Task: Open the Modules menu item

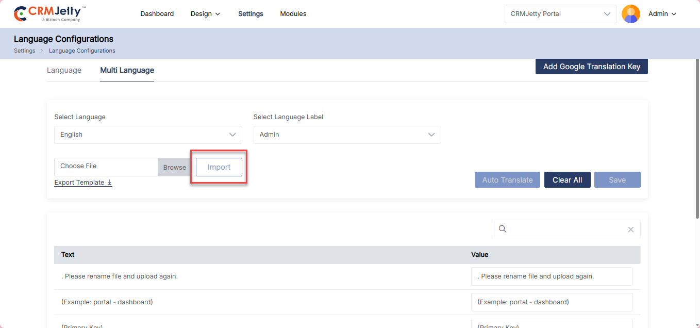Action: click(293, 14)
